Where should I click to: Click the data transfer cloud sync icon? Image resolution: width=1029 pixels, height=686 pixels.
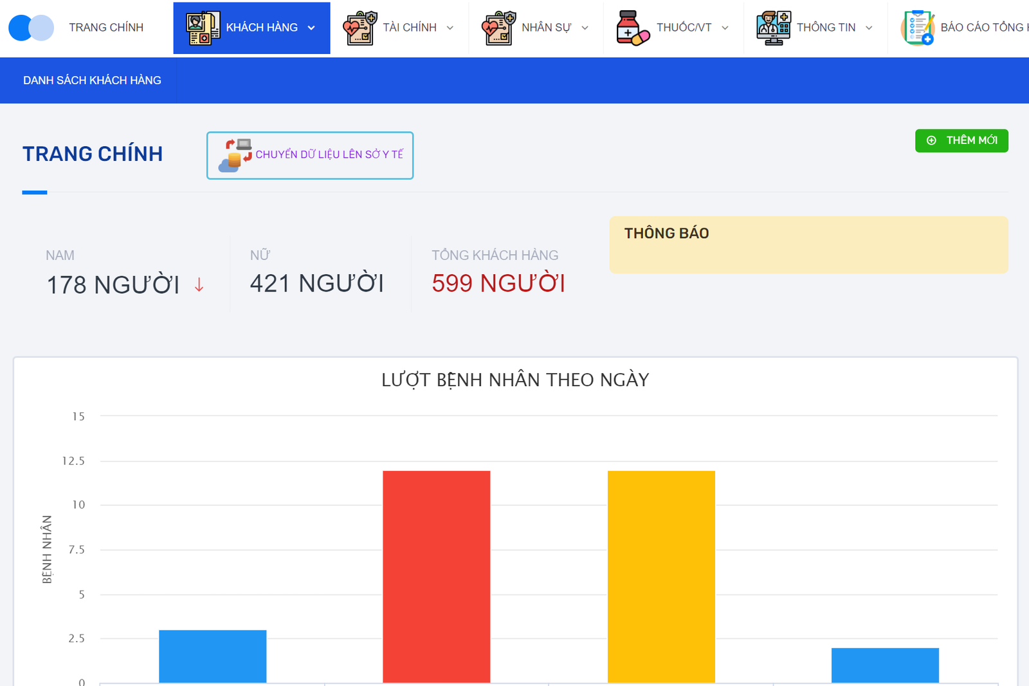click(235, 156)
